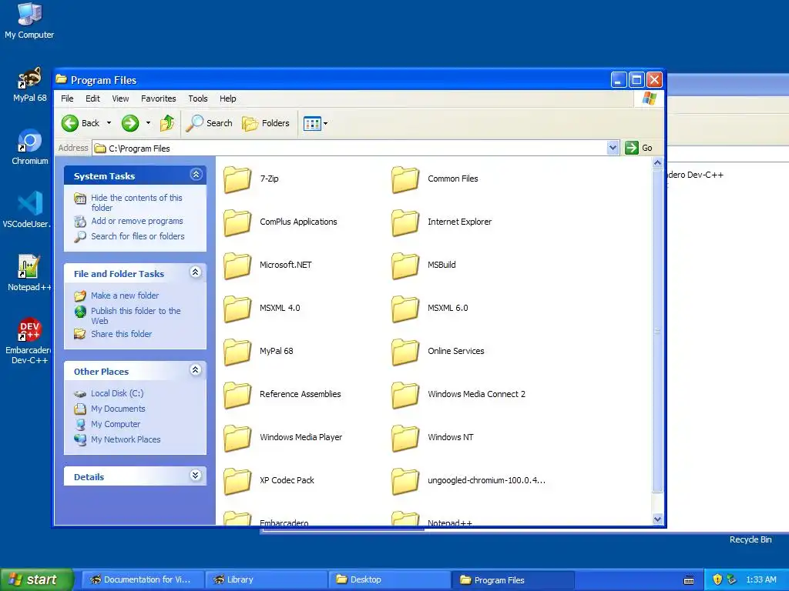The width and height of the screenshot is (789, 591).
Task: Open the Views toolbar icon
Action: [312, 123]
